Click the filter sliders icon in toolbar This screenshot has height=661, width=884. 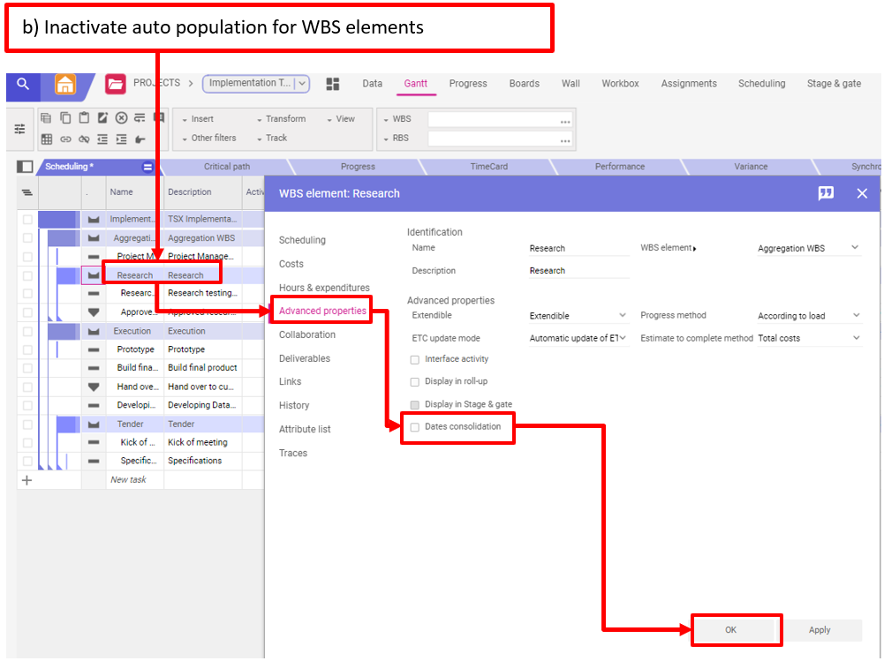point(19,129)
